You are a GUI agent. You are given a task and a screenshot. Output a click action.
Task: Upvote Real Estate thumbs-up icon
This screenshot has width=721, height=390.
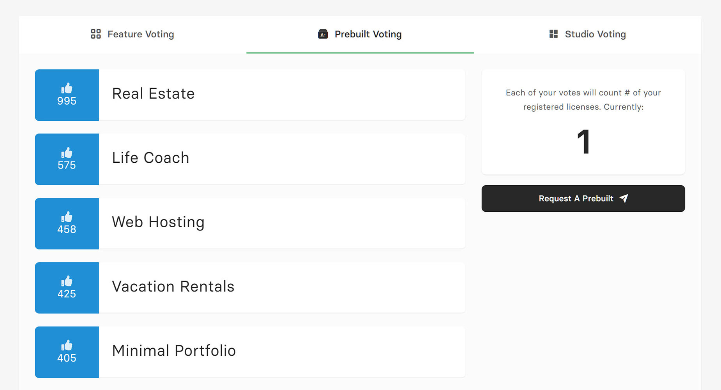67,88
